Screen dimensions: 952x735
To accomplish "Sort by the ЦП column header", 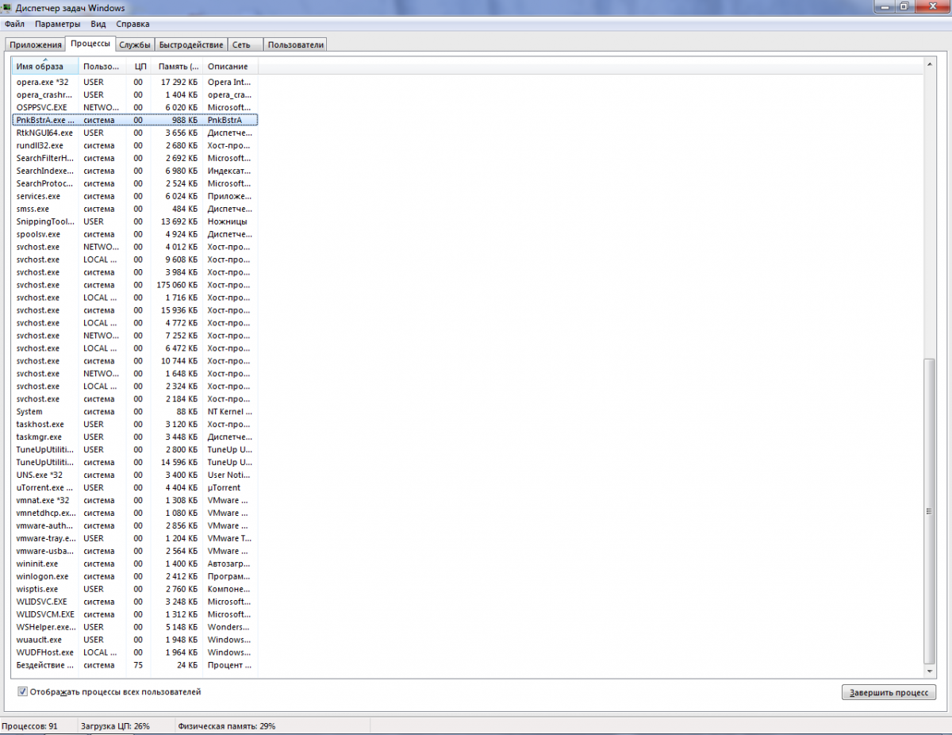I will pos(140,67).
